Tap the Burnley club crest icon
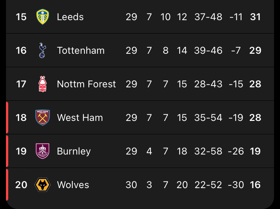 [x=43, y=151]
